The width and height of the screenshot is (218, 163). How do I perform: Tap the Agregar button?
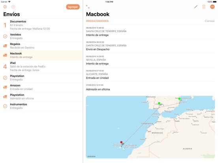point(73,7)
